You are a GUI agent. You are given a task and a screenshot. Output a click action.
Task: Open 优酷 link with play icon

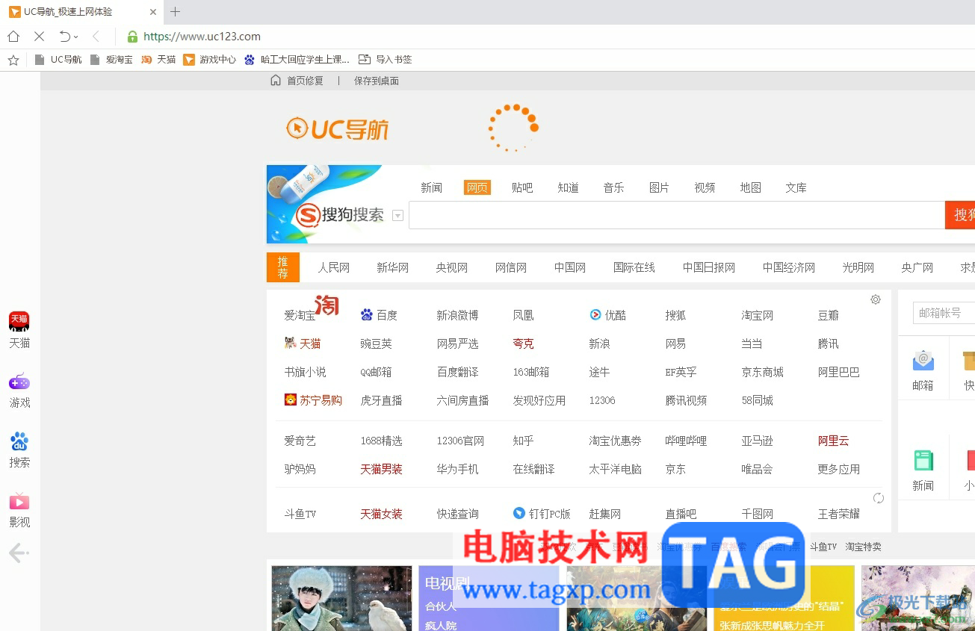click(608, 315)
